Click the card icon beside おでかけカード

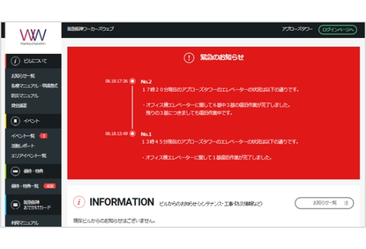pos(15,204)
